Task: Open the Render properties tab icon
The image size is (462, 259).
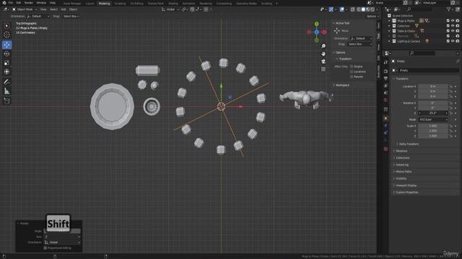Action: [385, 71]
